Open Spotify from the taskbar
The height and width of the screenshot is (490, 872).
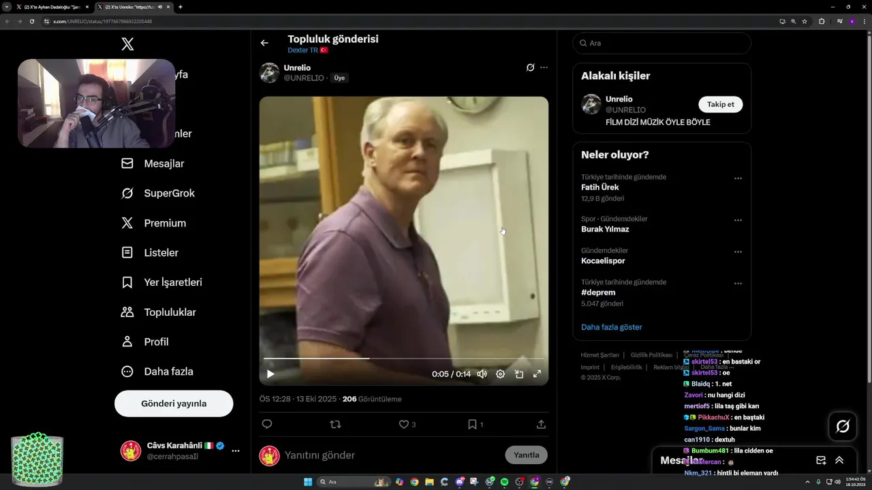pyautogui.click(x=504, y=482)
